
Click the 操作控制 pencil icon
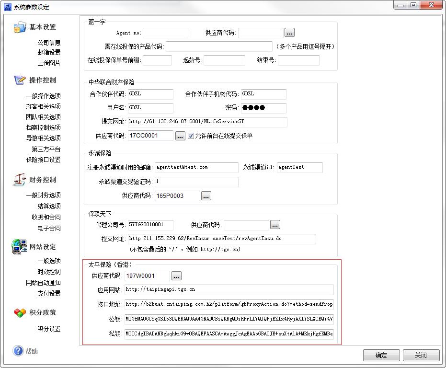click(20, 80)
